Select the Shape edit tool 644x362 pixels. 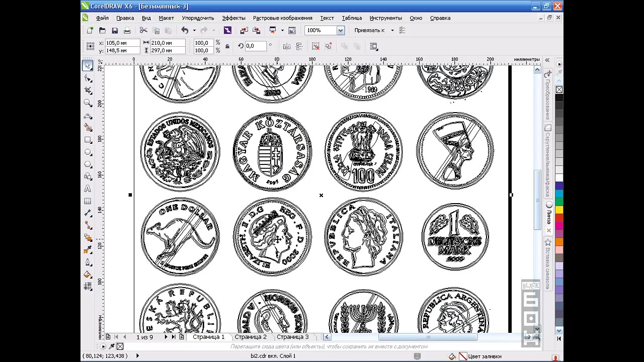[x=88, y=78]
